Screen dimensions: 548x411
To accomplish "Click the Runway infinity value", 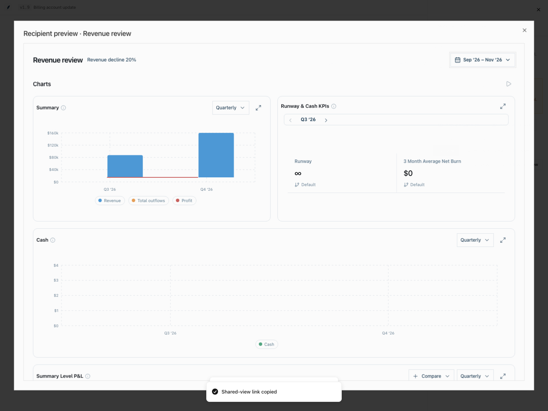I will pos(298,174).
